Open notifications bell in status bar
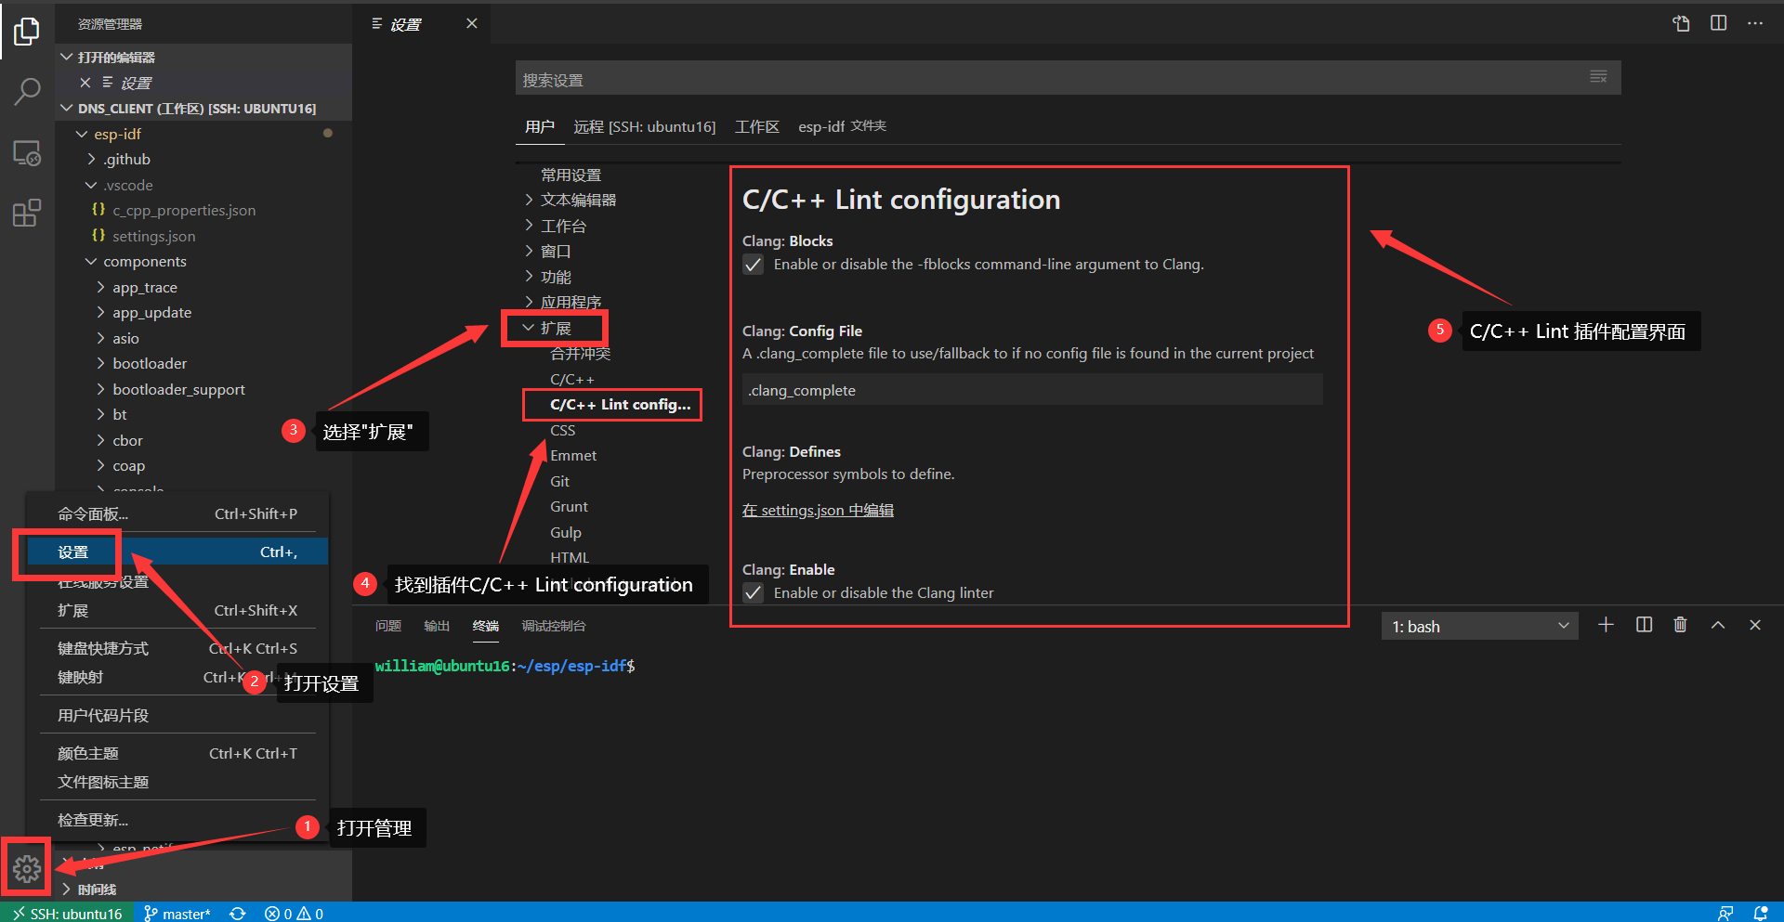1784x922 pixels. click(x=1760, y=913)
